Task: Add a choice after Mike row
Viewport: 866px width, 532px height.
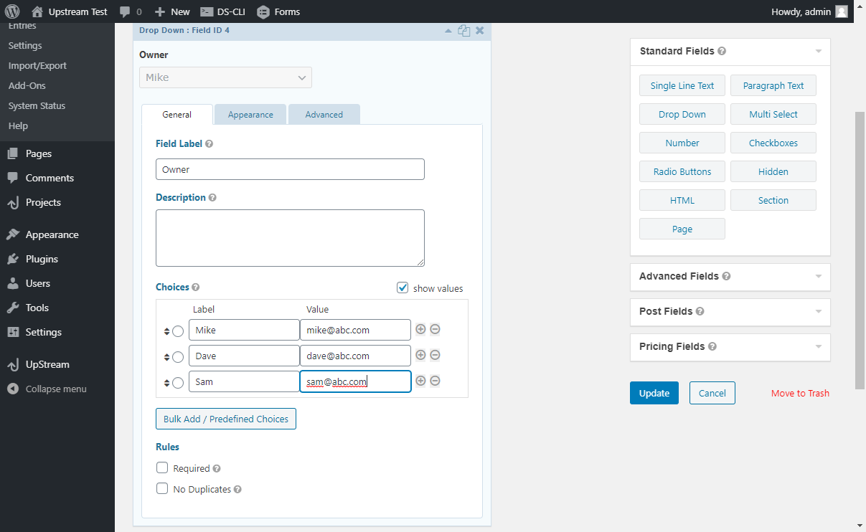Action: (x=421, y=330)
